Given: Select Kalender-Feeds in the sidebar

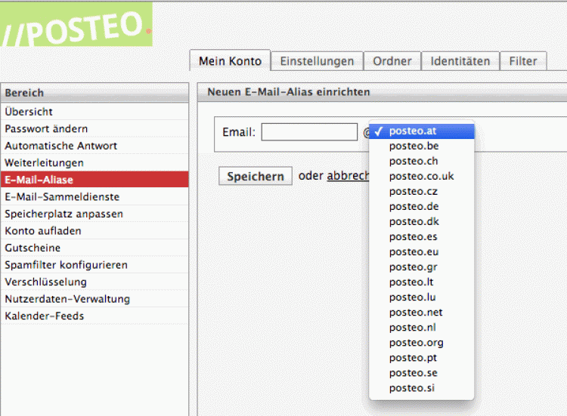Looking at the screenshot, I should click(x=94, y=316).
